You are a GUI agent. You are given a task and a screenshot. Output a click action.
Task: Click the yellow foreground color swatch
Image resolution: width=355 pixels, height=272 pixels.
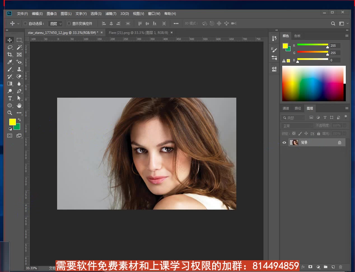(12, 122)
